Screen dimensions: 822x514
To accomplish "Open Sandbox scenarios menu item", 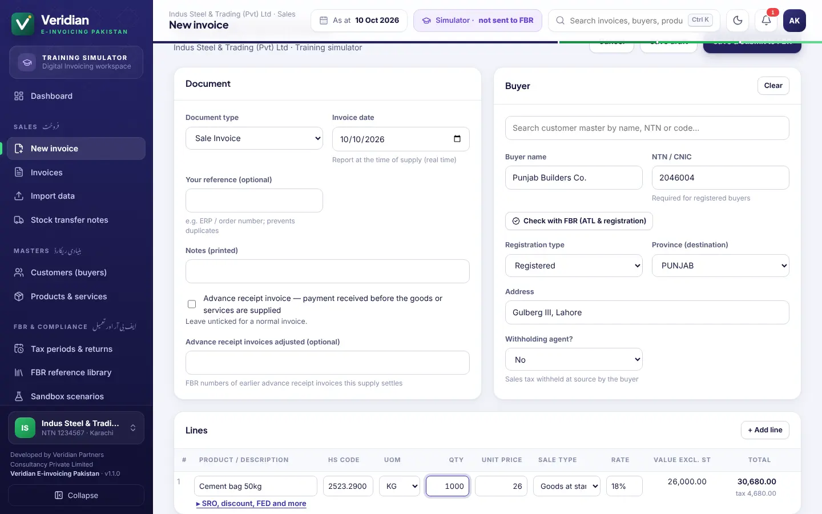I will point(77,396).
